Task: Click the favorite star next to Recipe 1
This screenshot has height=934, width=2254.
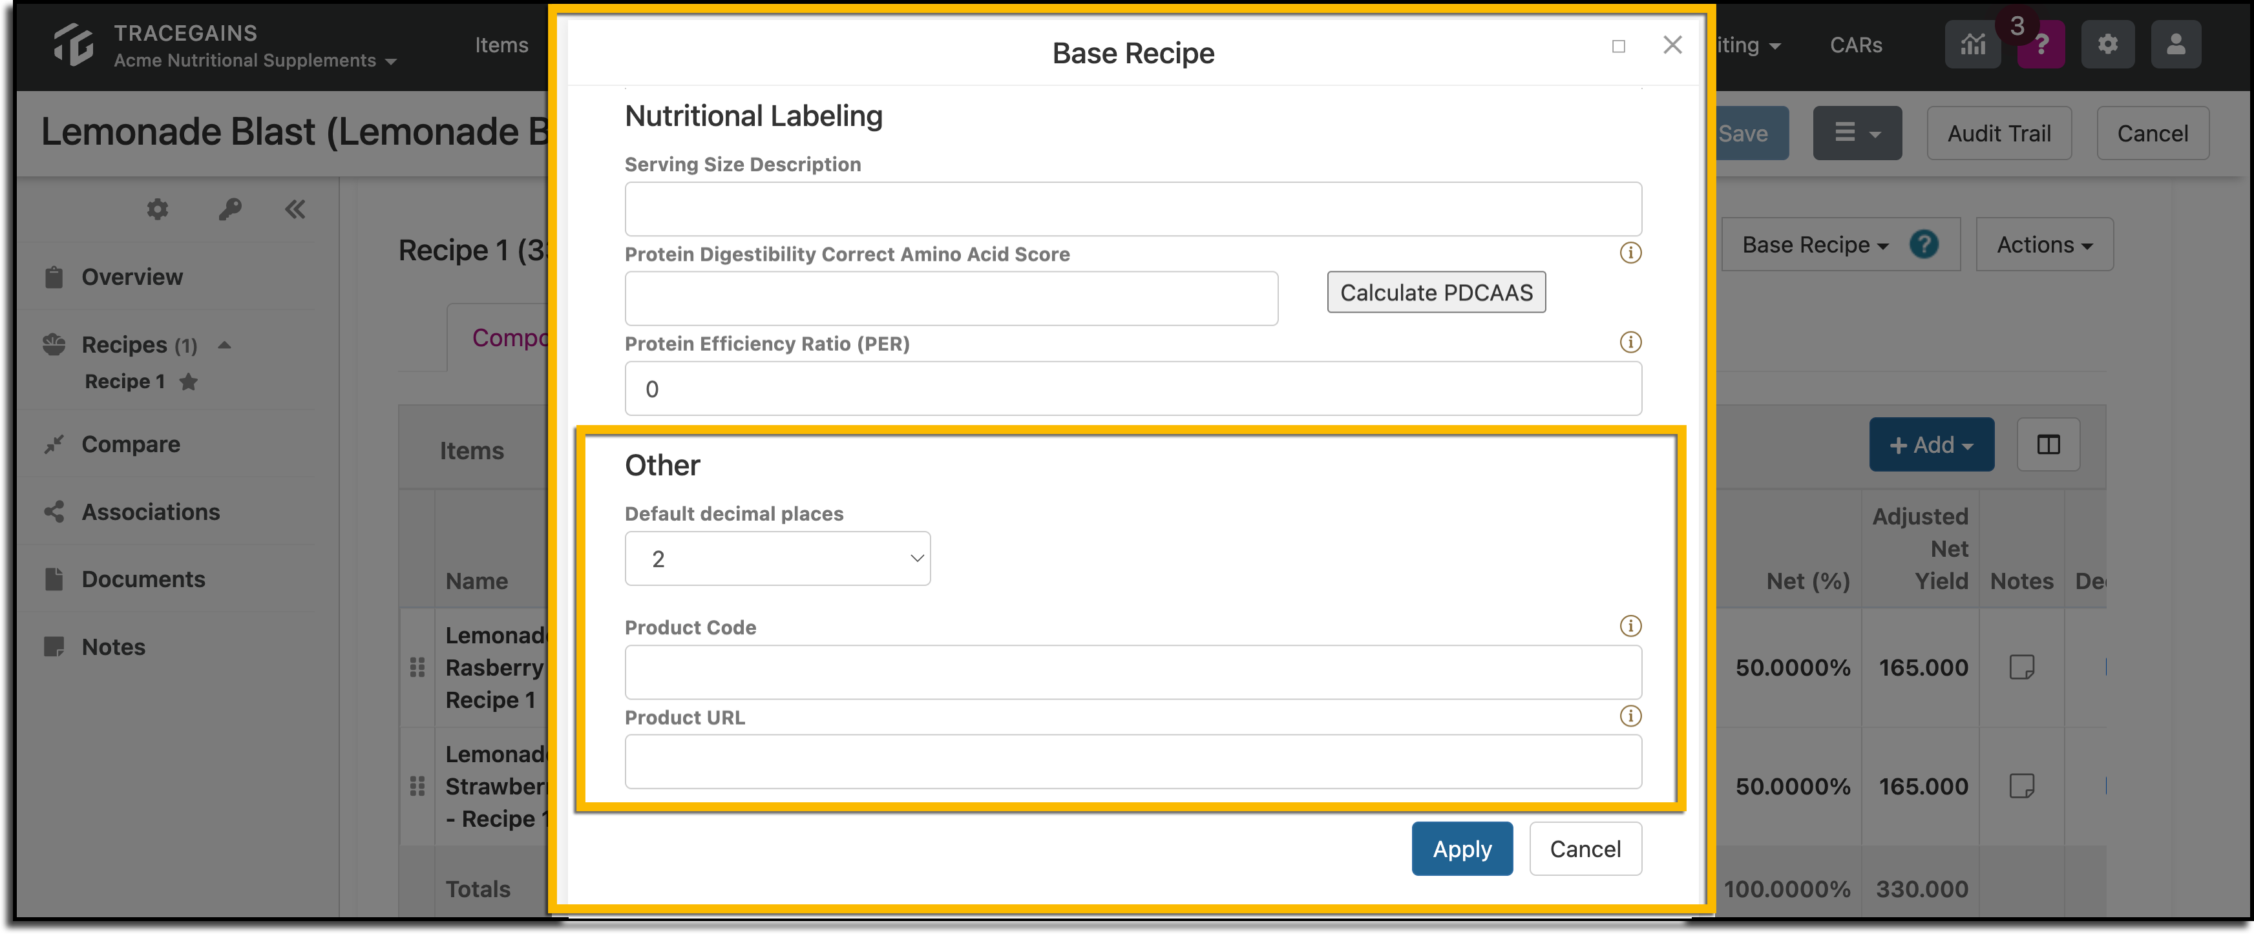Action: tap(188, 381)
